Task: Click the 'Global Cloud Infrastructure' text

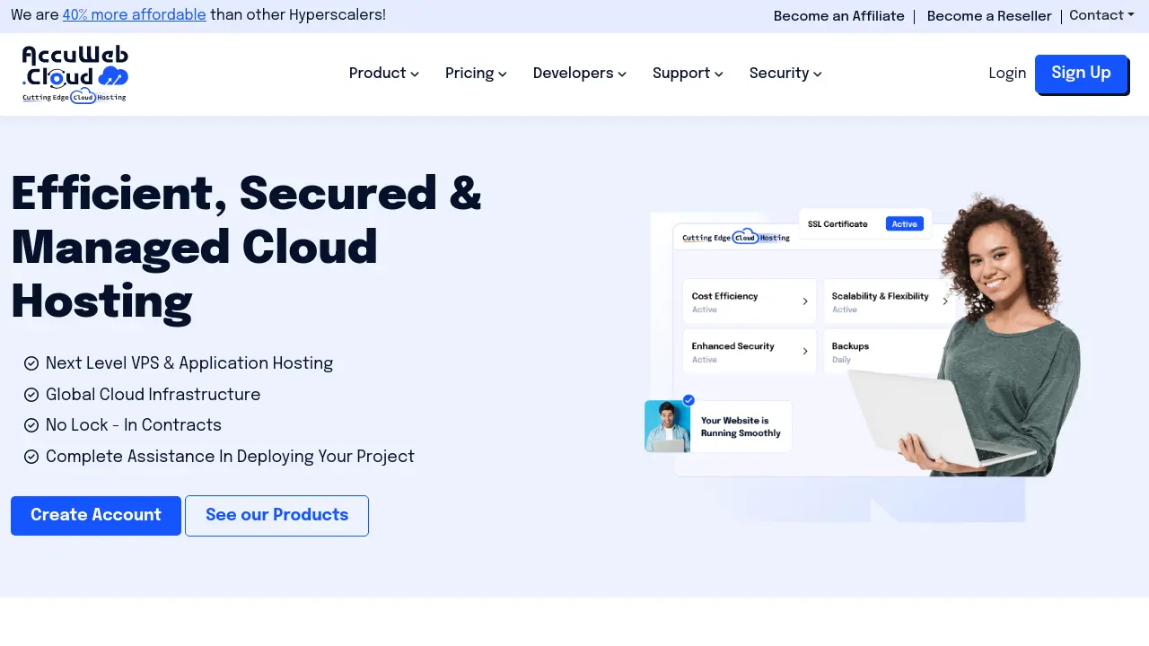Action: pos(153,395)
